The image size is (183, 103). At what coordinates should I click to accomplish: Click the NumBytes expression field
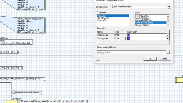(x=146, y=39)
